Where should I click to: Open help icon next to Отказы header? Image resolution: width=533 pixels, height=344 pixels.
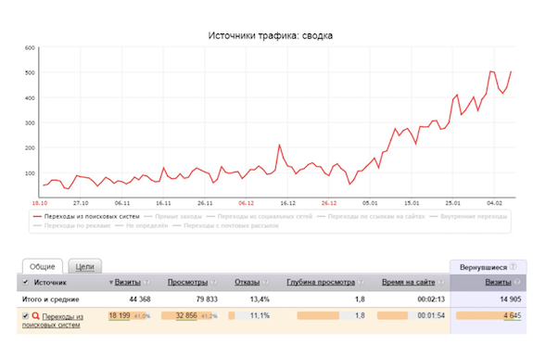266,282
